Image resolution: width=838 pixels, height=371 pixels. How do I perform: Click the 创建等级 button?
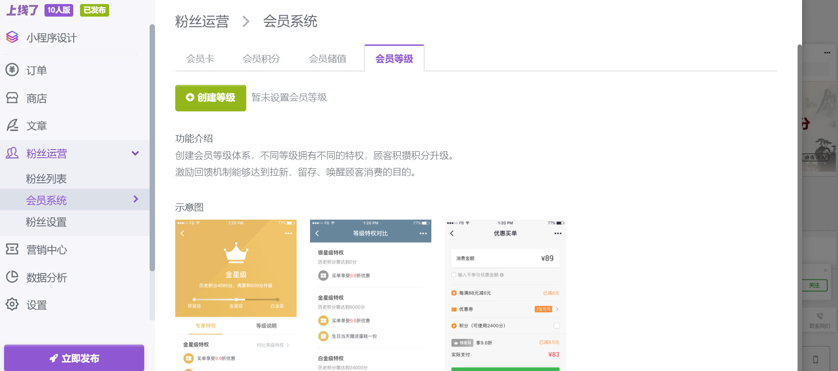(x=211, y=98)
